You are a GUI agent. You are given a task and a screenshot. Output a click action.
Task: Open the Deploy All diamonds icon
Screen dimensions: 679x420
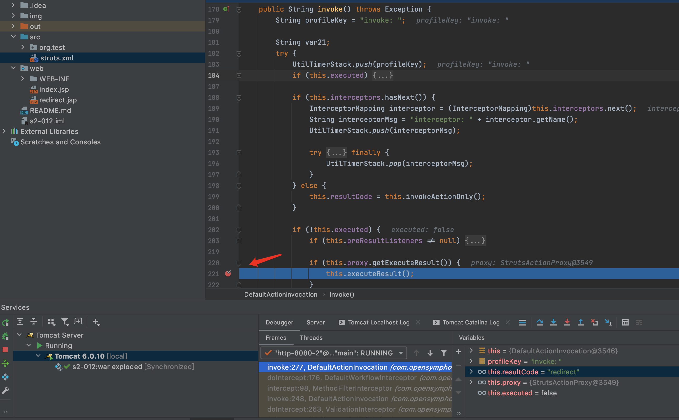click(x=6, y=377)
